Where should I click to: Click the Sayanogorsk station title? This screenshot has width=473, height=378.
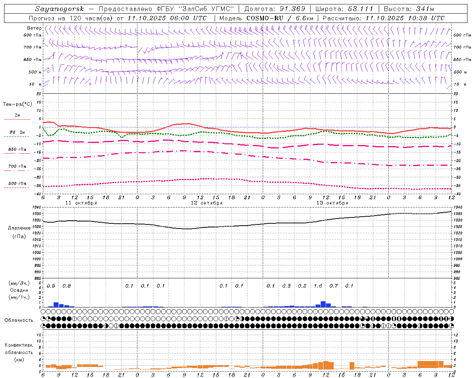coord(59,9)
